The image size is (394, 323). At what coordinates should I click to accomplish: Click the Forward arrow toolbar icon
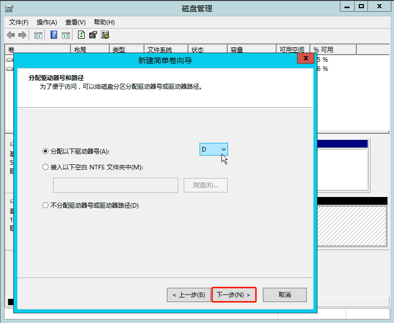[x=22, y=35]
